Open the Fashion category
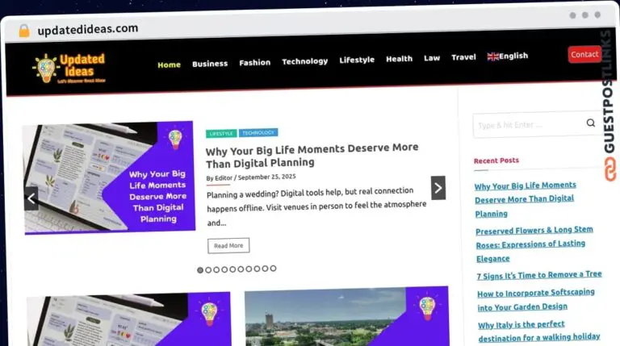The image size is (620, 346). pyautogui.click(x=254, y=62)
